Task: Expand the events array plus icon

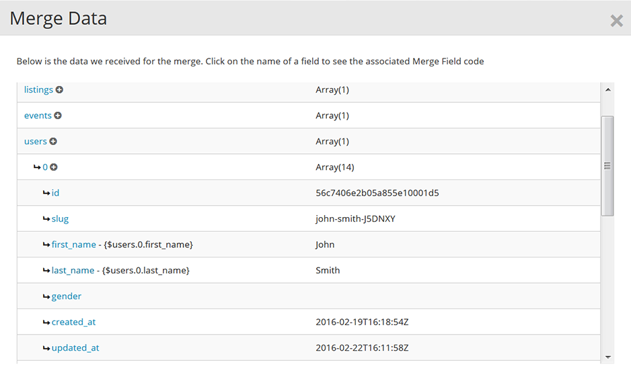Action: coord(58,116)
